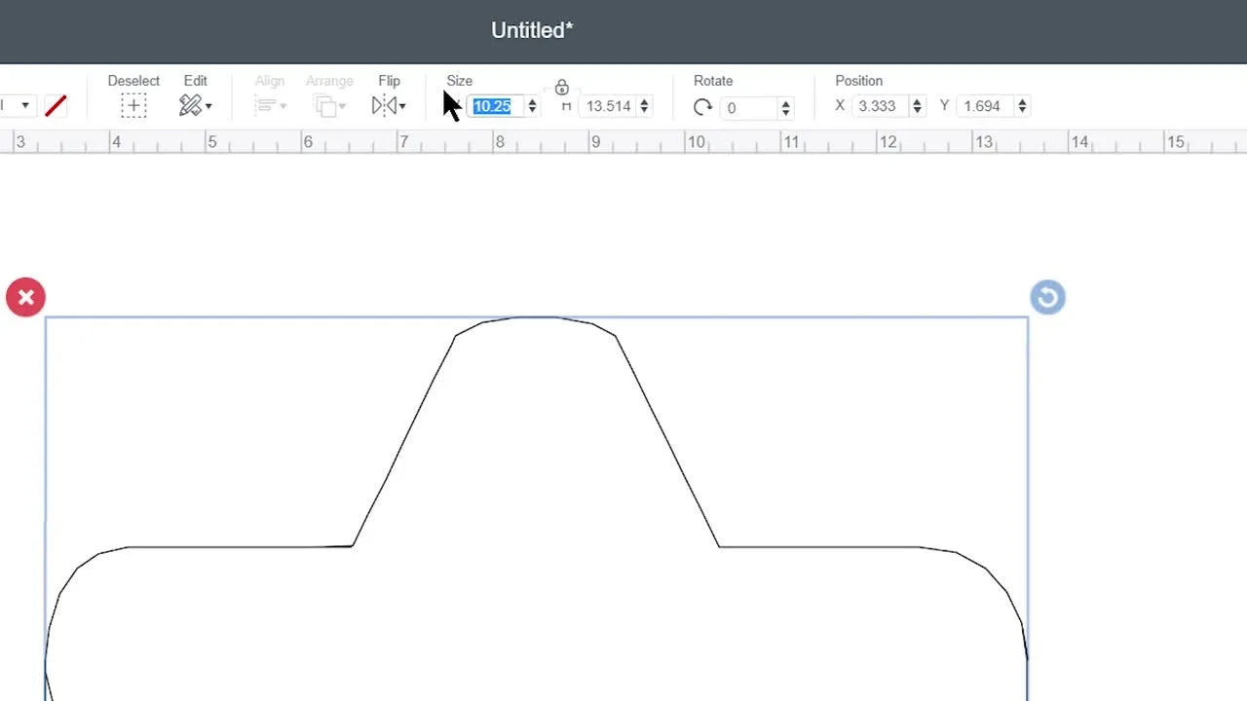The height and width of the screenshot is (701, 1247).
Task: Select the Deselect tool
Action: [133, 105]
